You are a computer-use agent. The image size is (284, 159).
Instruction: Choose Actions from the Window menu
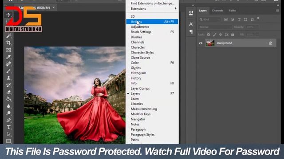[152, 22]
